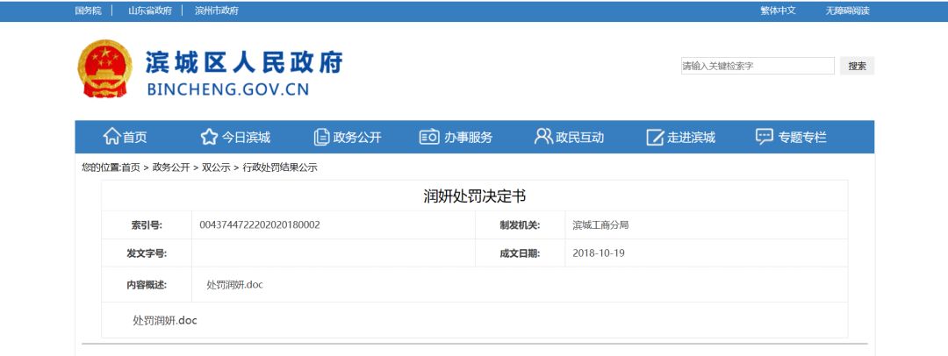Click 行政处罚结果公示 in the breadcrumb

(280, 167)
